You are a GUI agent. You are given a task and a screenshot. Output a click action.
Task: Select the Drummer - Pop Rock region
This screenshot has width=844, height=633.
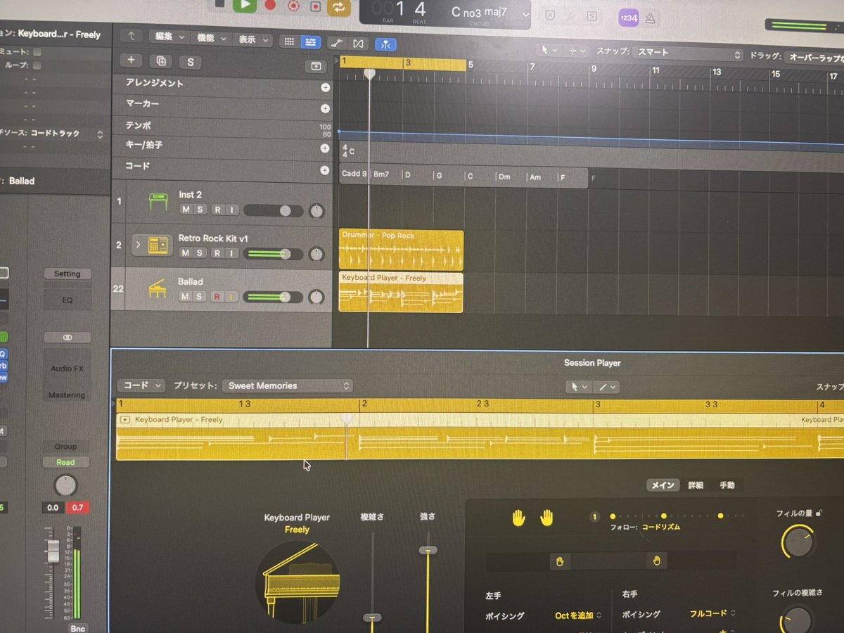[401, 250]
